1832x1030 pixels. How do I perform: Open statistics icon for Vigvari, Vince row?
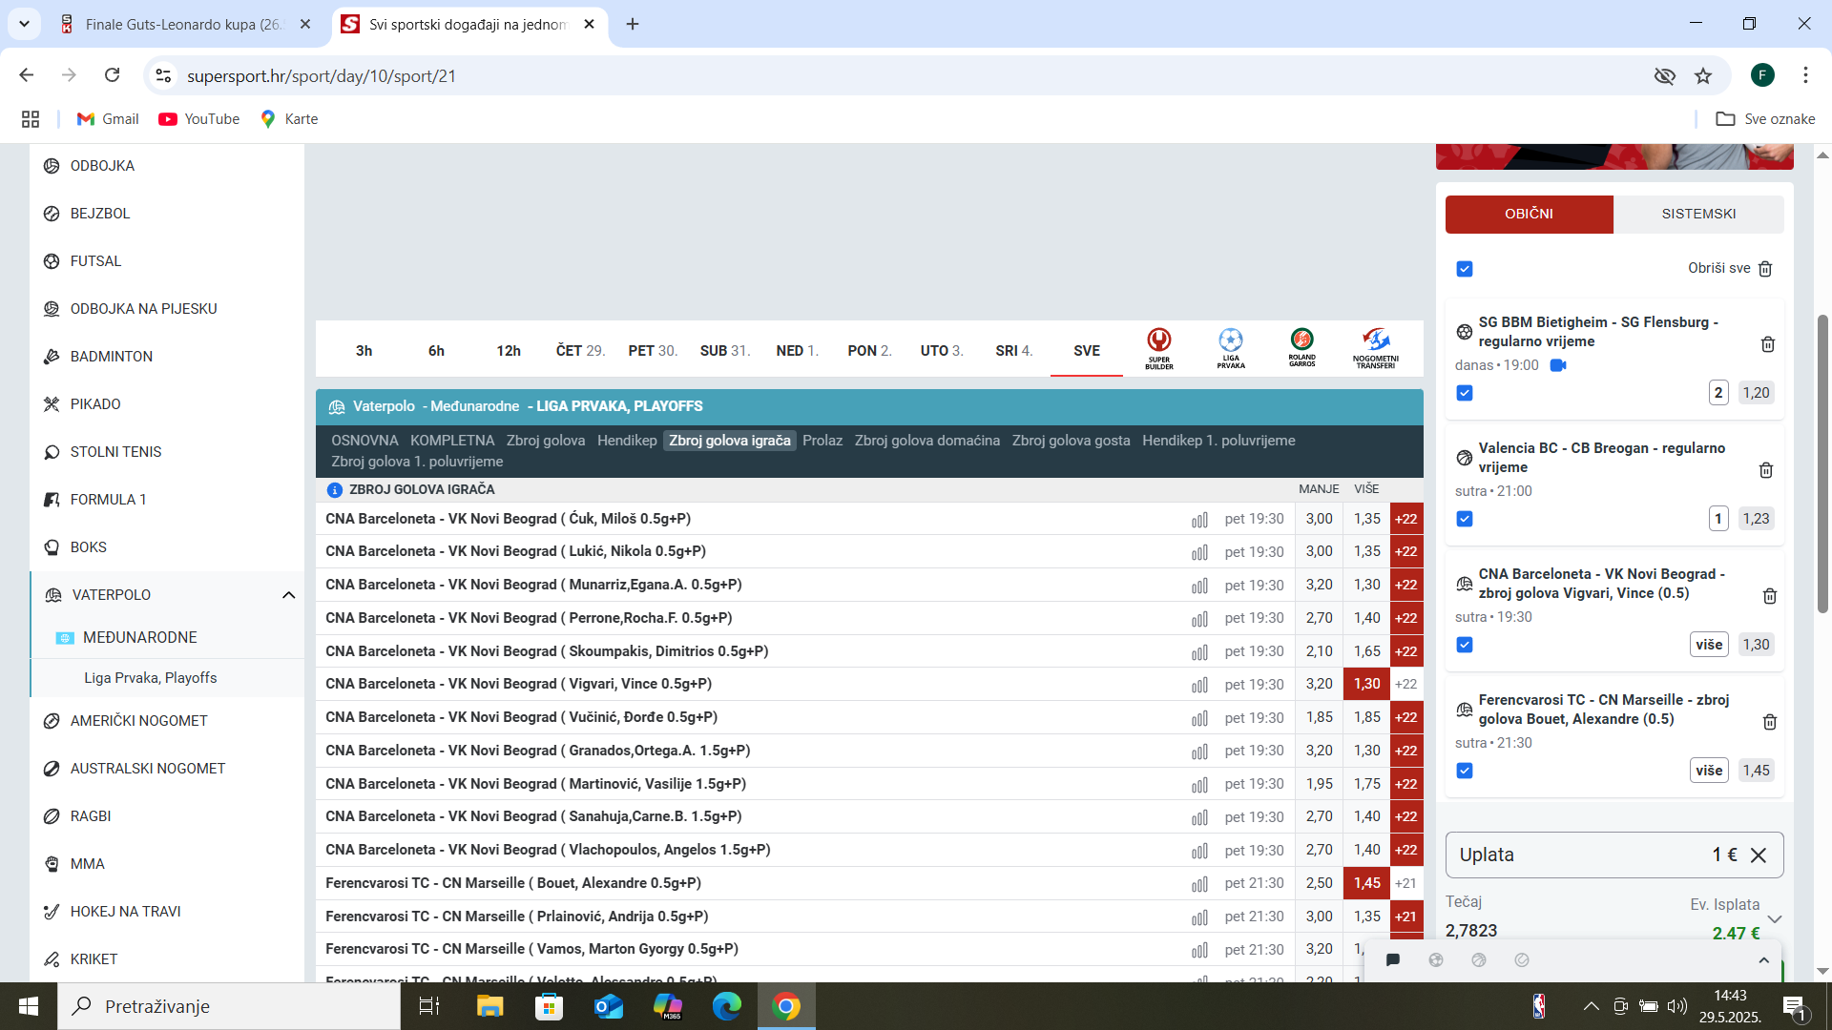point(1199,685)
